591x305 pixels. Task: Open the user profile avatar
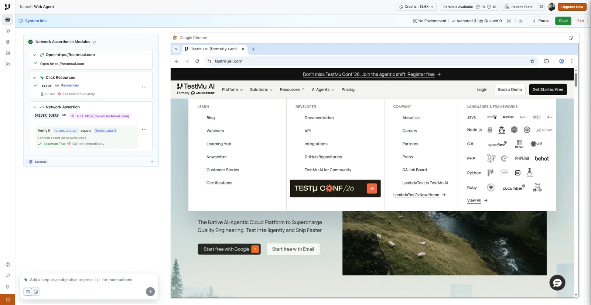pos(551,7)
